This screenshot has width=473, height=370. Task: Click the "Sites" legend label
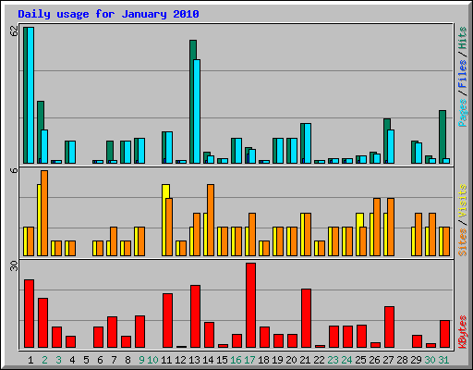[x=462, y=242]
